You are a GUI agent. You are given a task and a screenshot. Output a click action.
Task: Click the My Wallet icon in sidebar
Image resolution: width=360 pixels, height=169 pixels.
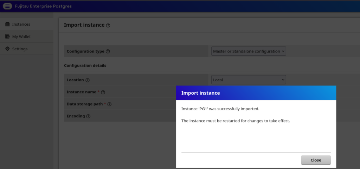pyautogui.click(x=7, y=37)
